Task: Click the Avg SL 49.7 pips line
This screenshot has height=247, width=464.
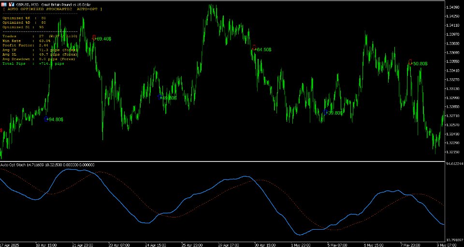Action: [40, 55]
